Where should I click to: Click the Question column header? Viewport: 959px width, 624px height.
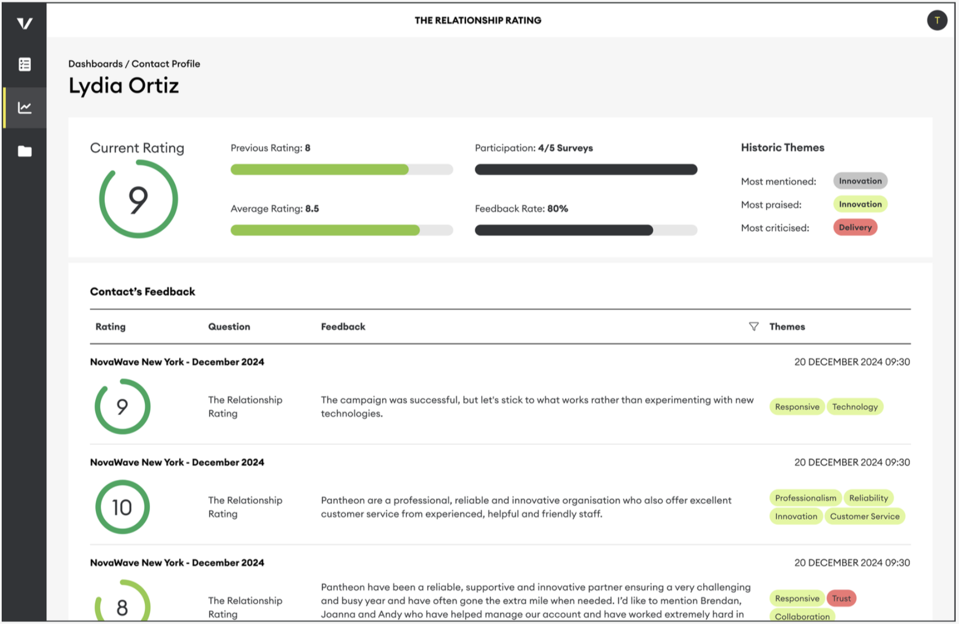point(229,327)
